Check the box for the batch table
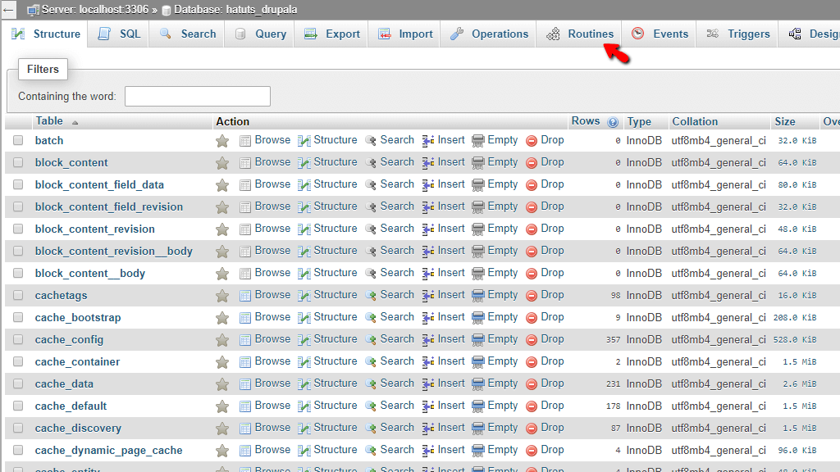840x472 pixels. point(18,140)
